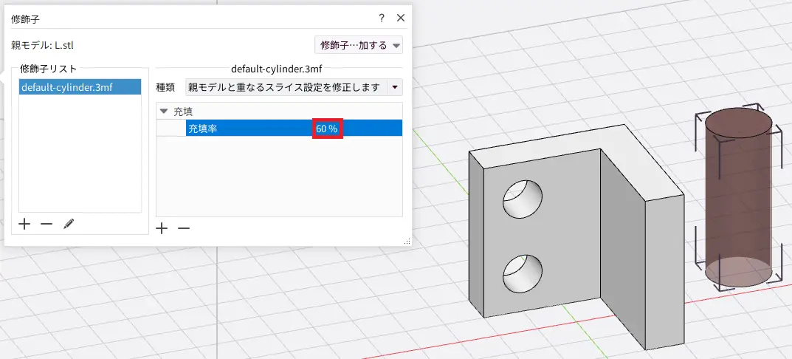This screenshot has width=792, height=359.
Task: Remove setting with minus icon below settings panel
Action: (184, 228)
